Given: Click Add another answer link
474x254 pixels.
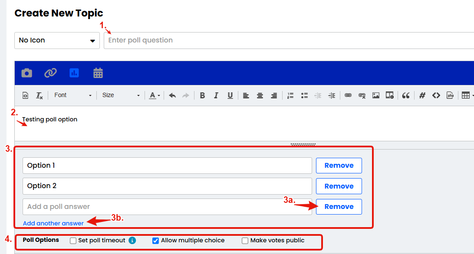Looking at the screenshot, I should [53, 223].
